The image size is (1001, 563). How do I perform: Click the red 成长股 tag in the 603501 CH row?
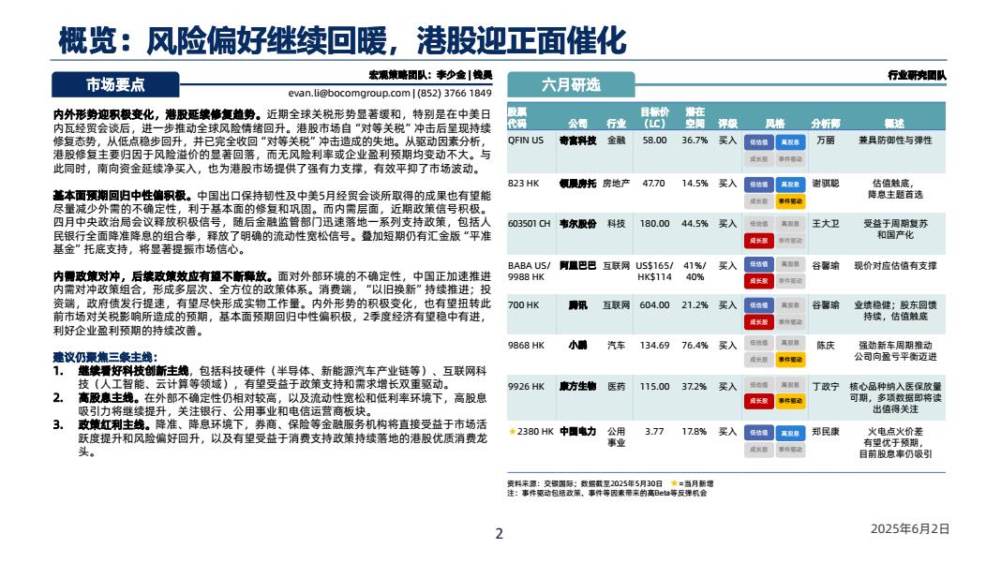point(759,242)
